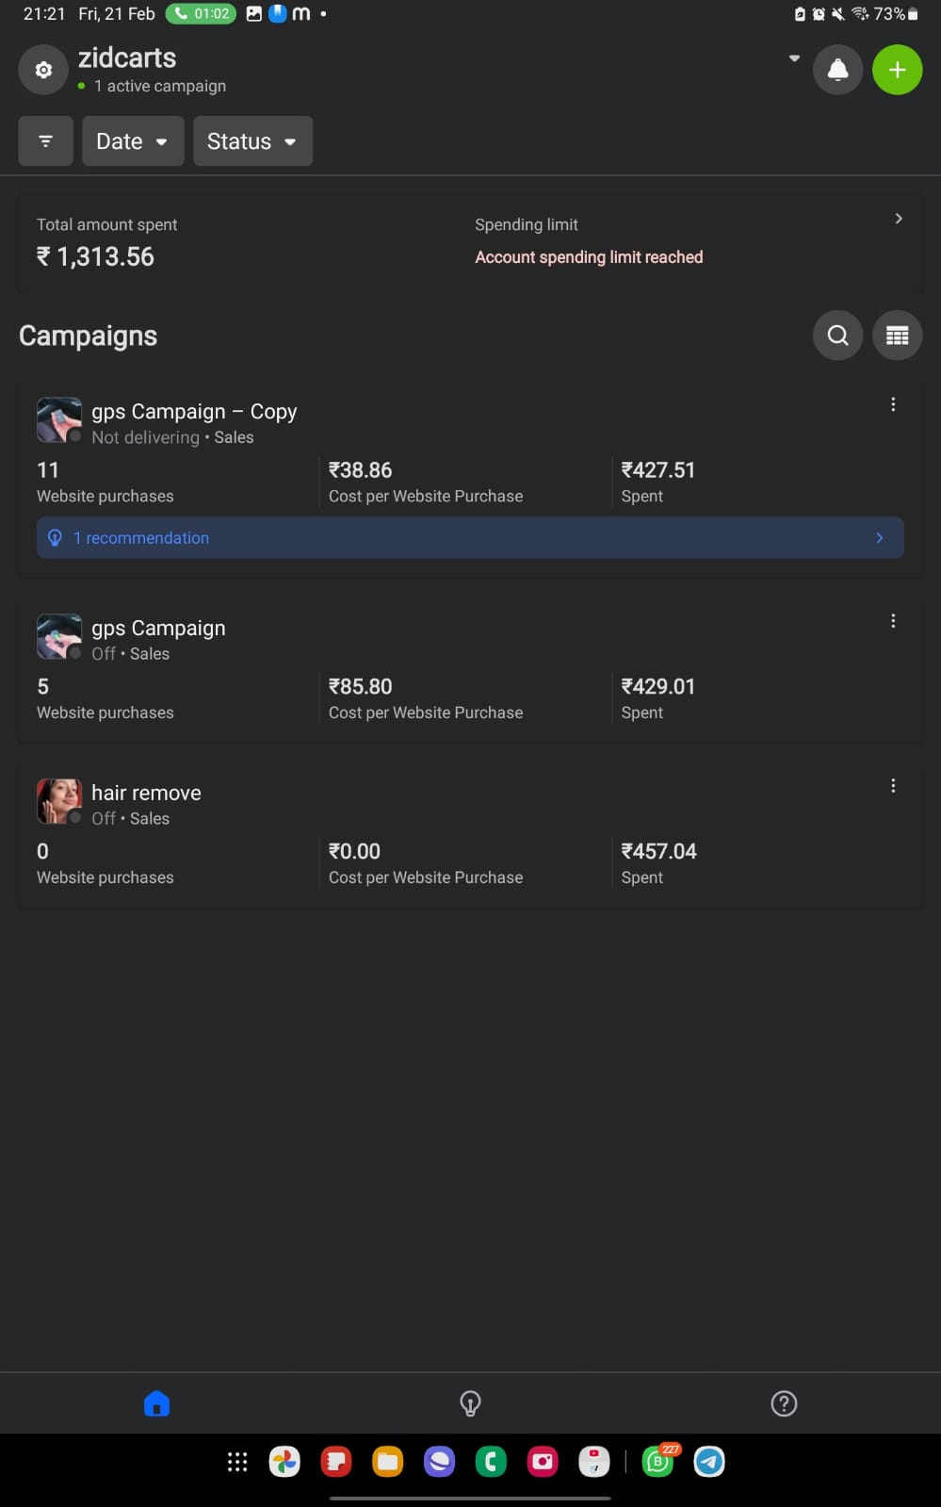Open more options for gps Campaign – Copy
The height and width of the screenshot is (1507, 941).
tap(893, 404)
